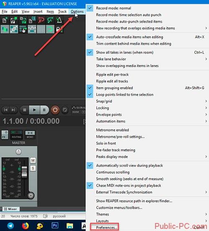Click the metronome toolbar icon
Image resolution: width=209 pixels, height=231 pixels.
(59, 20)
